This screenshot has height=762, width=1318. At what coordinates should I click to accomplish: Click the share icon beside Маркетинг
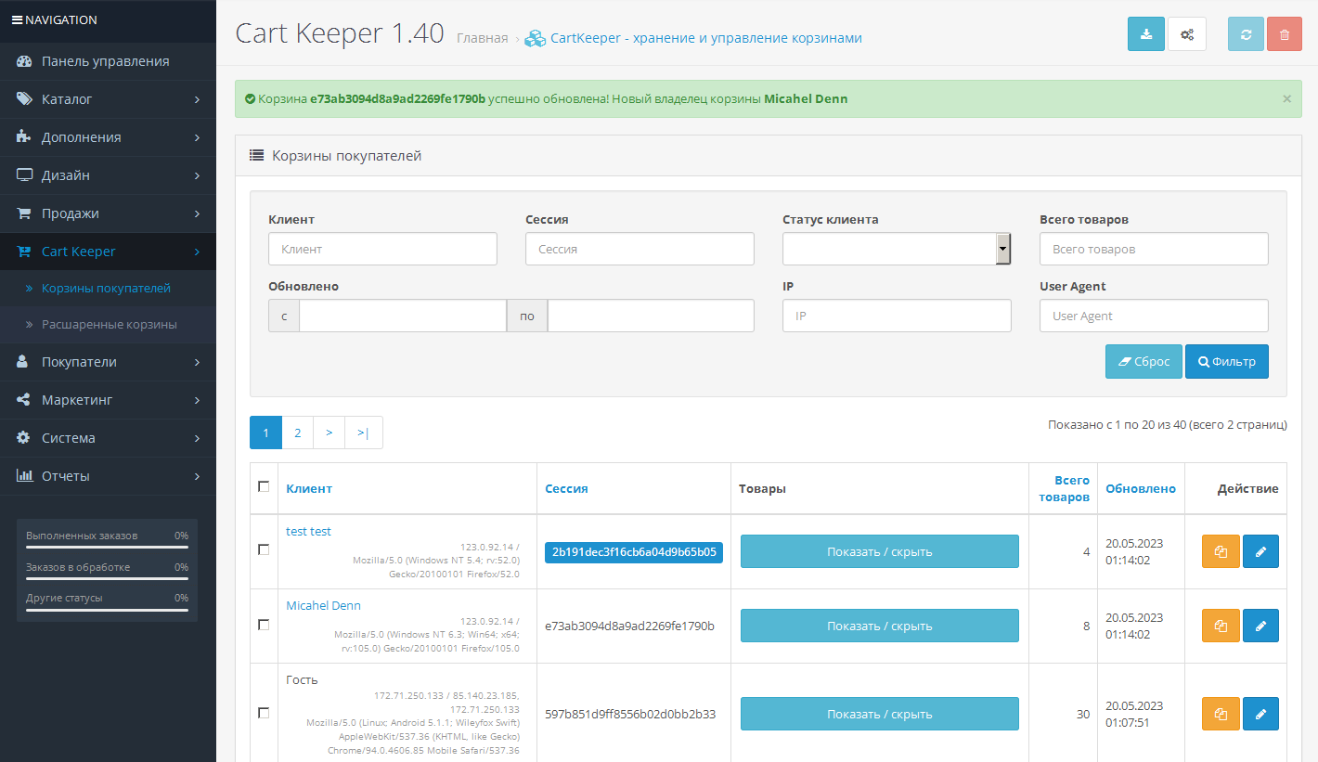(23, 400)
